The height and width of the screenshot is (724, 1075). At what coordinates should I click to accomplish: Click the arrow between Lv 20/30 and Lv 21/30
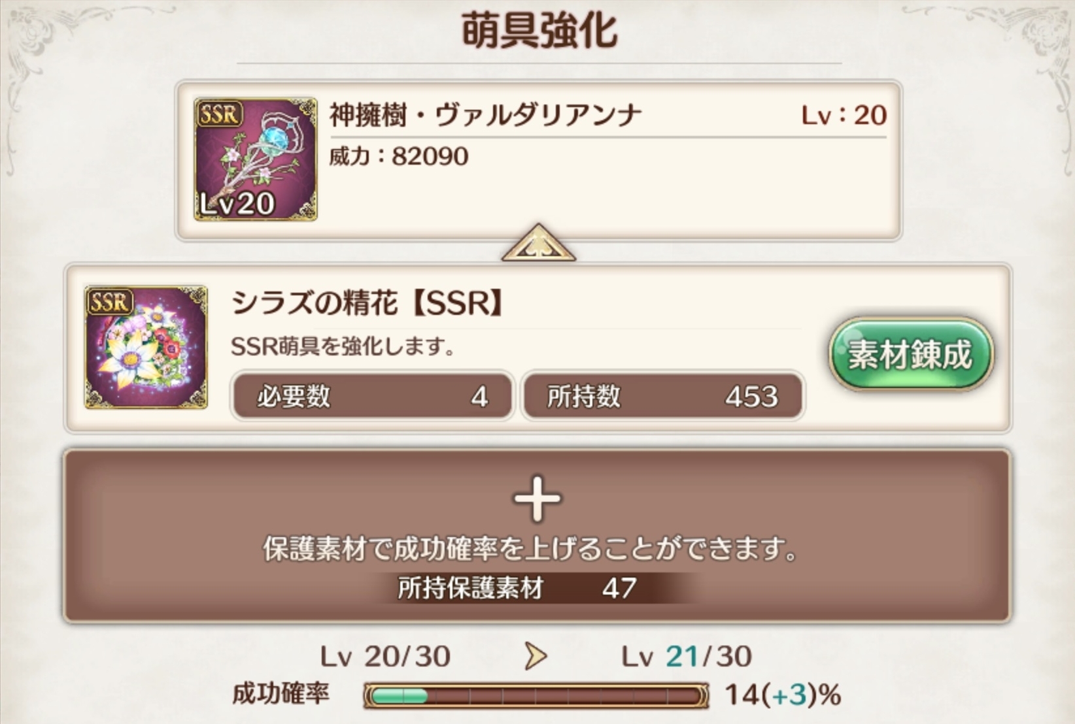(x=536, y=657)
